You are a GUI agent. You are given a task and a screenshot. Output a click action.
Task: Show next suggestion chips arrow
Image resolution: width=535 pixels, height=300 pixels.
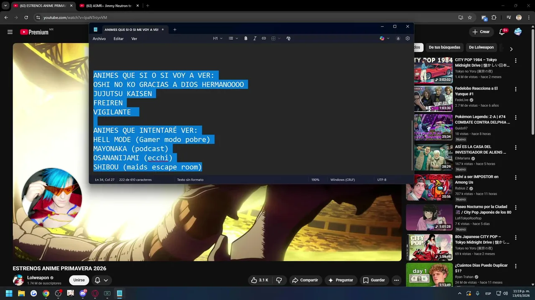511,49
